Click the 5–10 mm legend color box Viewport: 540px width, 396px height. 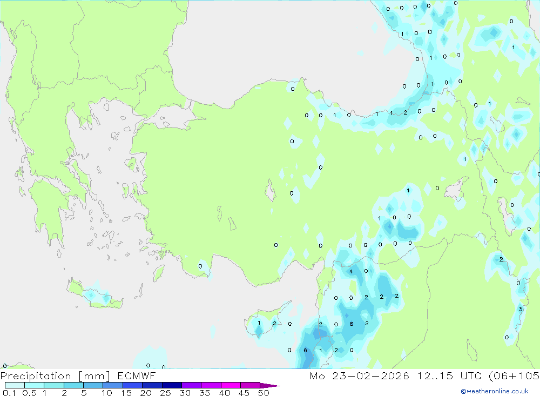click(93, 385)
